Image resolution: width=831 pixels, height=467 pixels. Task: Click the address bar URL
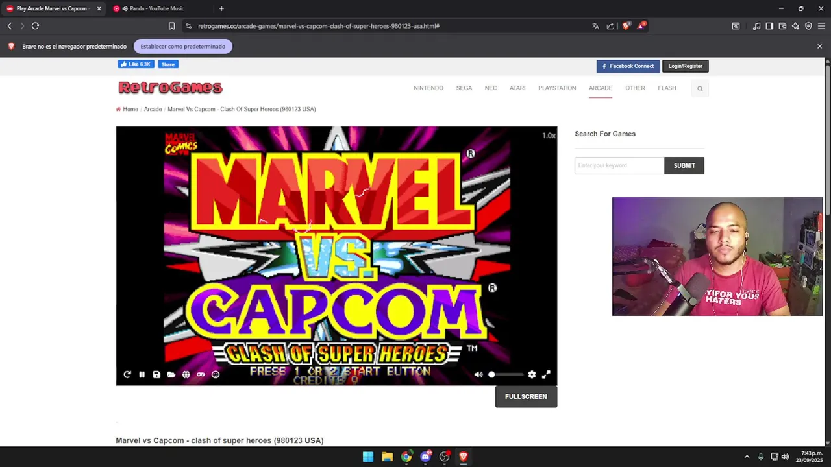(x=319, y=26)
